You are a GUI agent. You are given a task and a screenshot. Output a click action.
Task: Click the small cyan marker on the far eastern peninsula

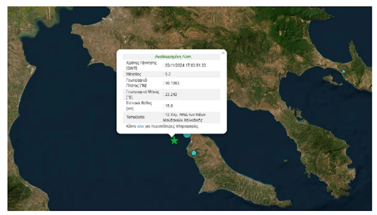343,71
